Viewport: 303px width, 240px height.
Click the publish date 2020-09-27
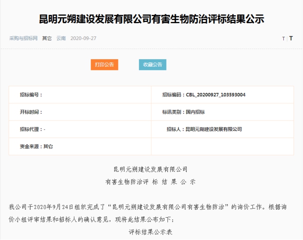pyautogui.click(x=83, y=38)
